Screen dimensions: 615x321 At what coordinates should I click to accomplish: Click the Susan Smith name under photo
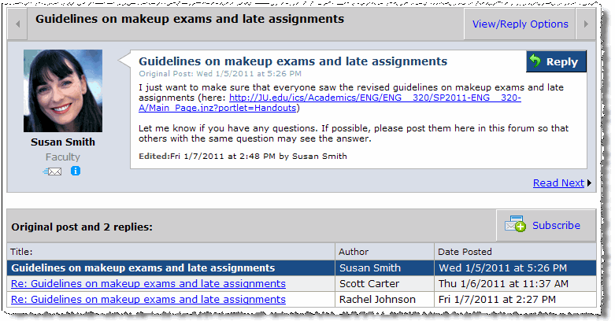63,142
